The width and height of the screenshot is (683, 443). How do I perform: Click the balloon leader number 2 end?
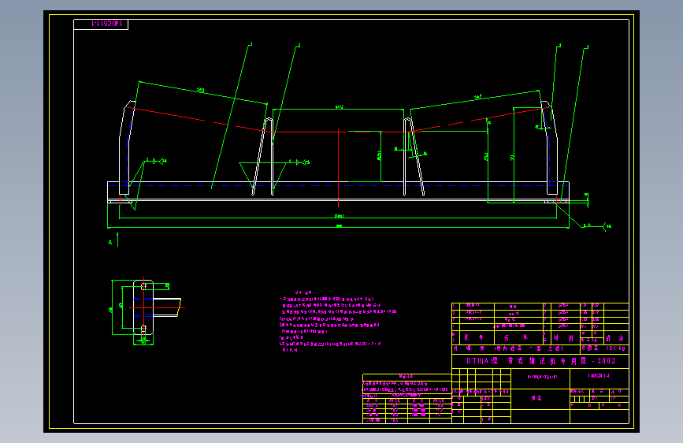[299, 45]
